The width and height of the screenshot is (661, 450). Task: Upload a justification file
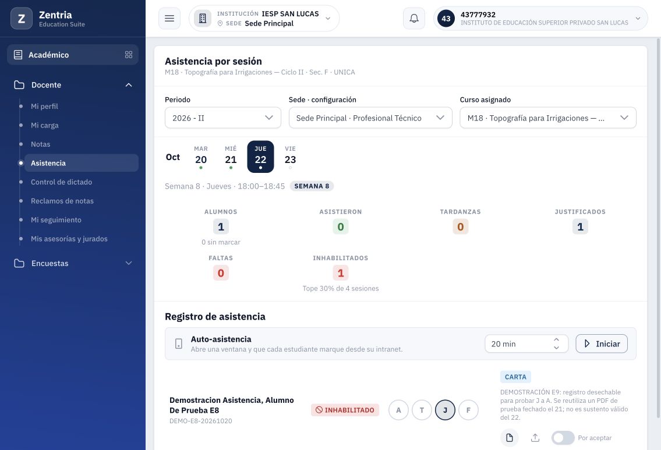point(535,438)
